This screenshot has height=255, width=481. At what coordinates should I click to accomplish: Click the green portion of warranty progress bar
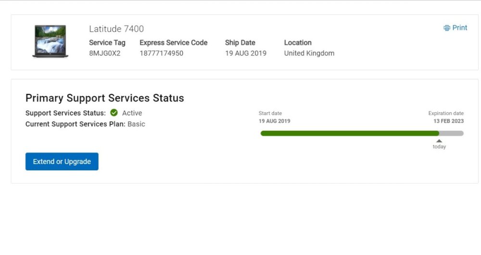pyautogui.click(x=350, y=133)
